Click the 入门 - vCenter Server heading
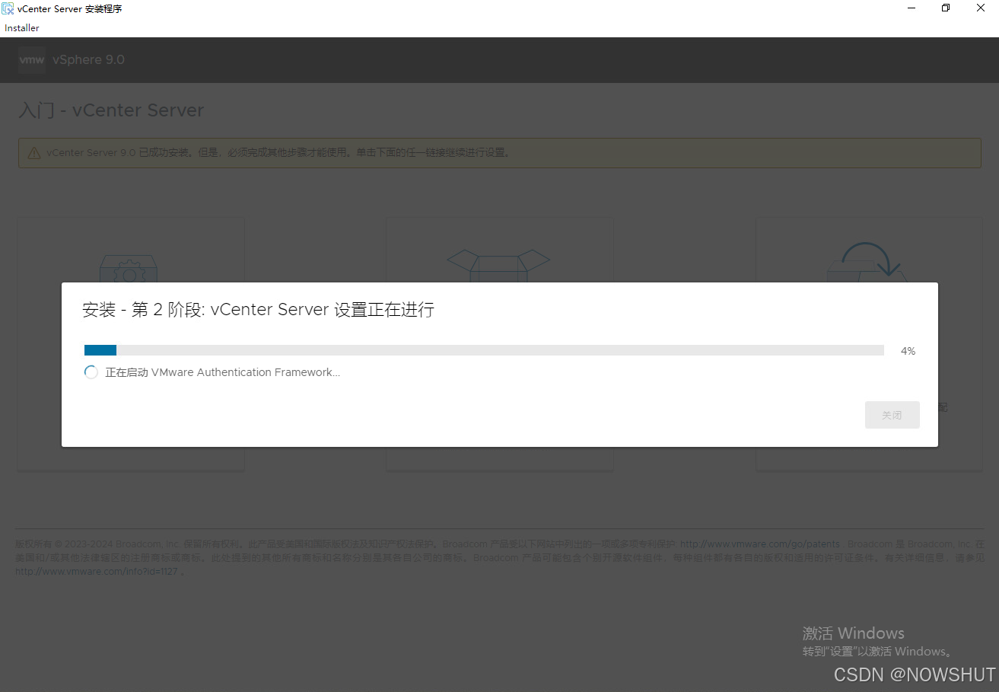The image size is (999, 692). click(111, 110)
